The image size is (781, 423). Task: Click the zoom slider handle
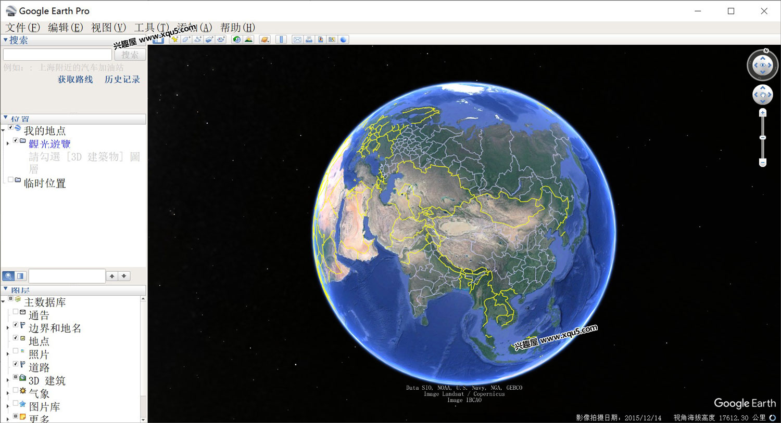click(x=763, y=138)
